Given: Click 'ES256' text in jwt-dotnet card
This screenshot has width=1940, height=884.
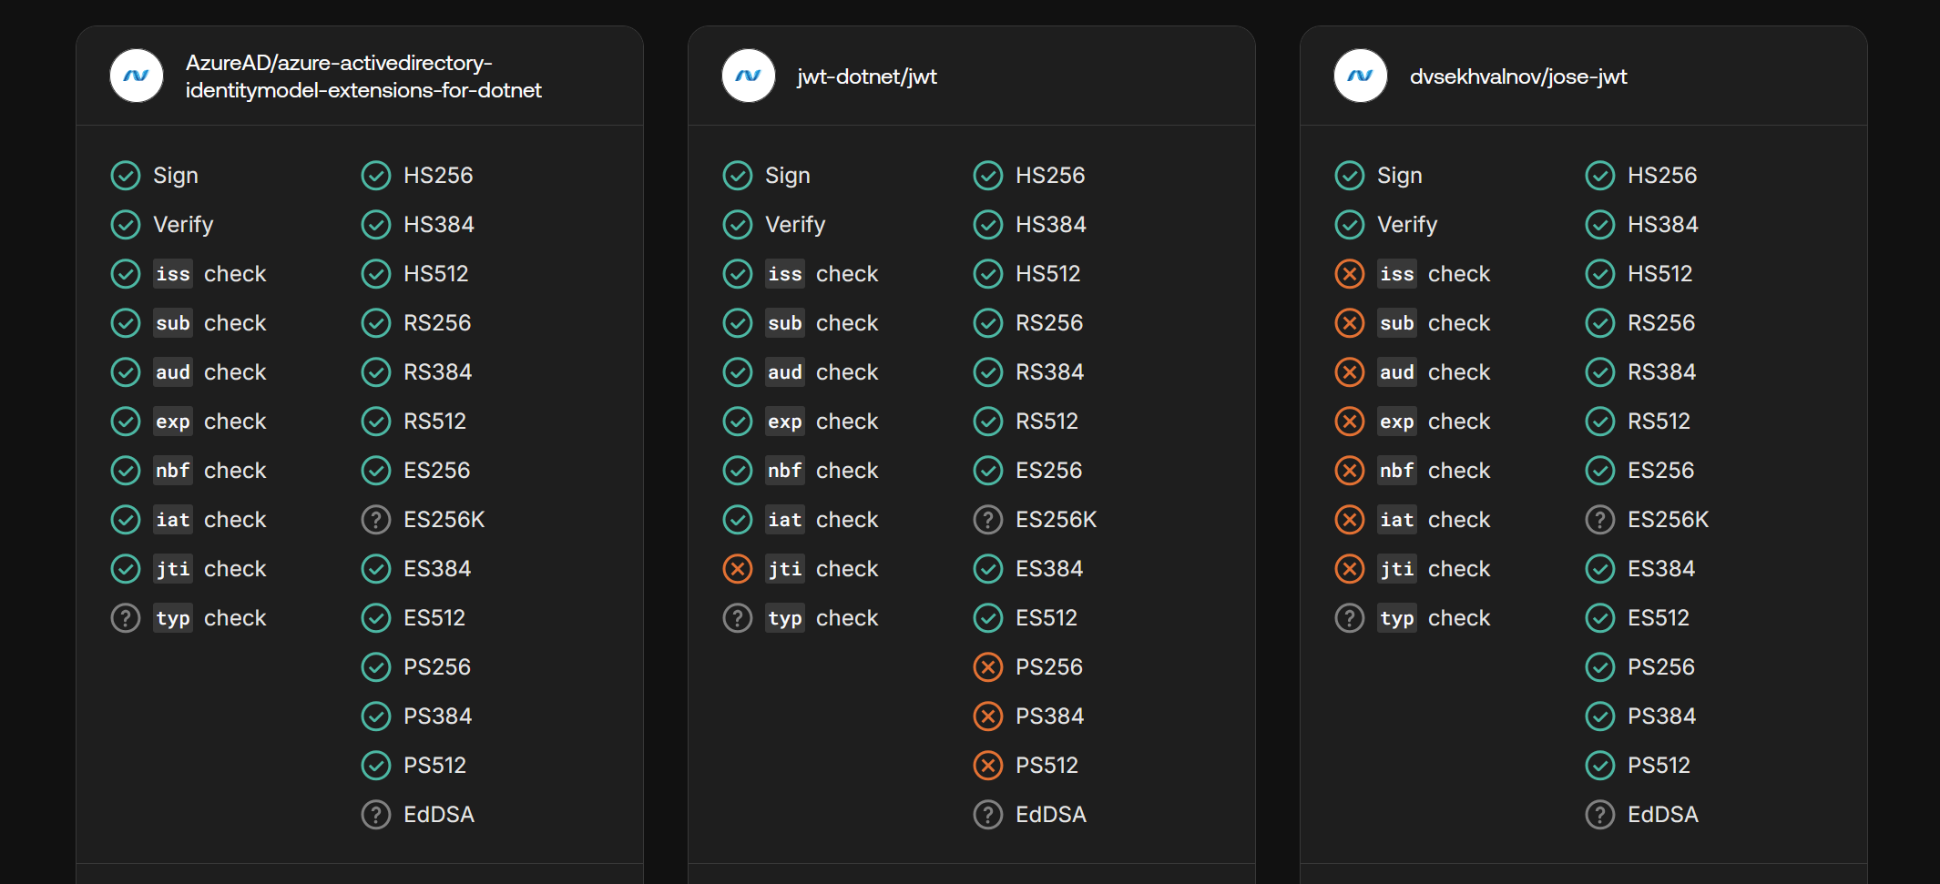Looking at the screenshot, I should coord(1049,470).
